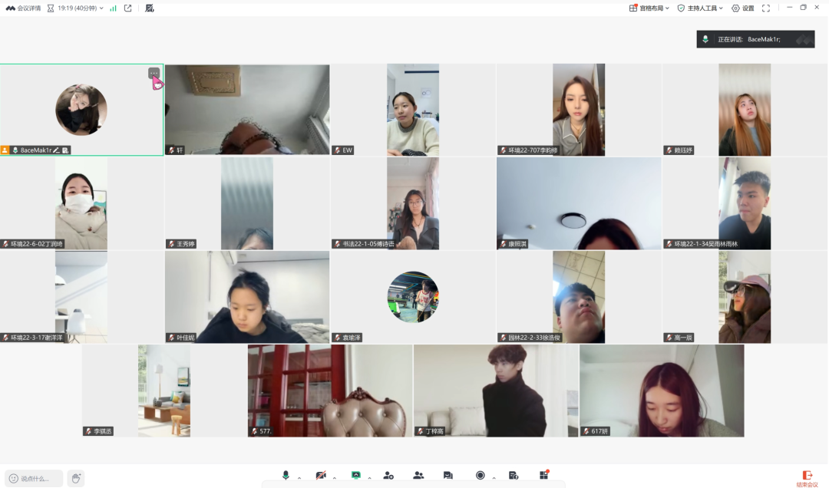
Task: Expand the 19:19 meeting timer dropdown
Action: 75,8
